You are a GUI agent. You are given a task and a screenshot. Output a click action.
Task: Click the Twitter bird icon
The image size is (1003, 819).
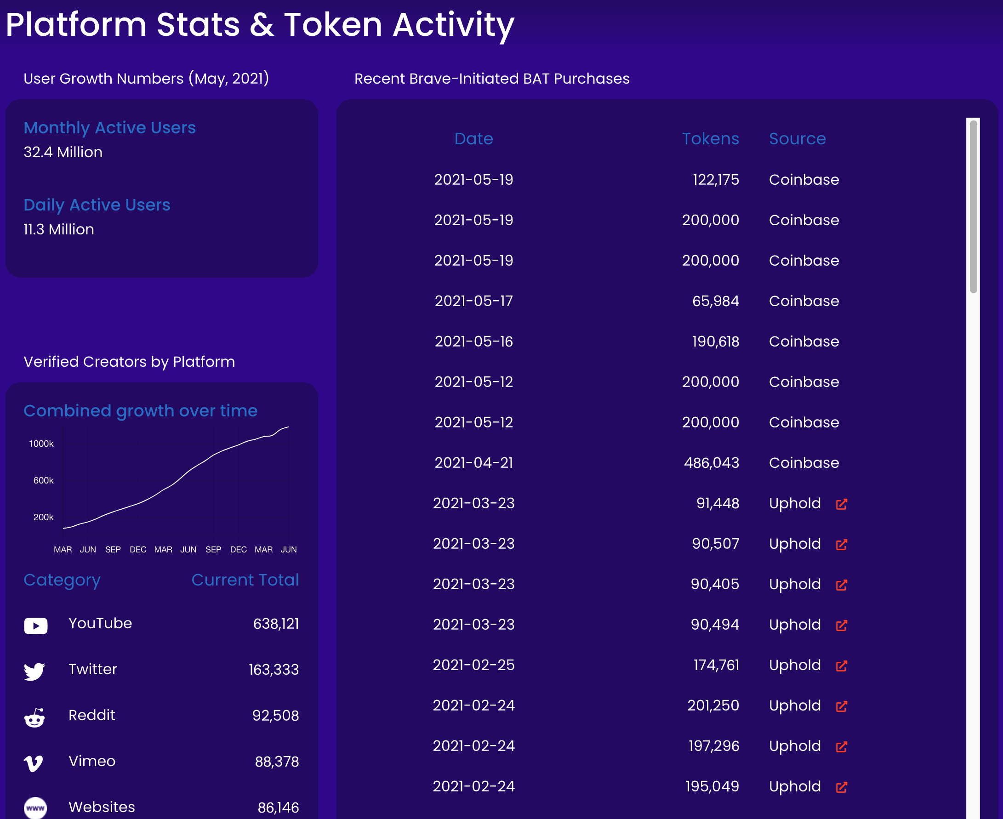[x=34, y=671]
